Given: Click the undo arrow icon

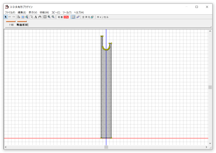Looking at the screenshot, I should coord(10,17).
